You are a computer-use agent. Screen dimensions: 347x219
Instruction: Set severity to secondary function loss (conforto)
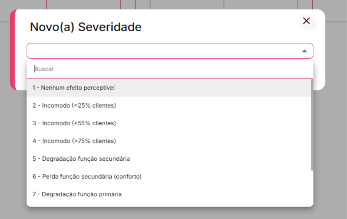(x=87, y=177)
